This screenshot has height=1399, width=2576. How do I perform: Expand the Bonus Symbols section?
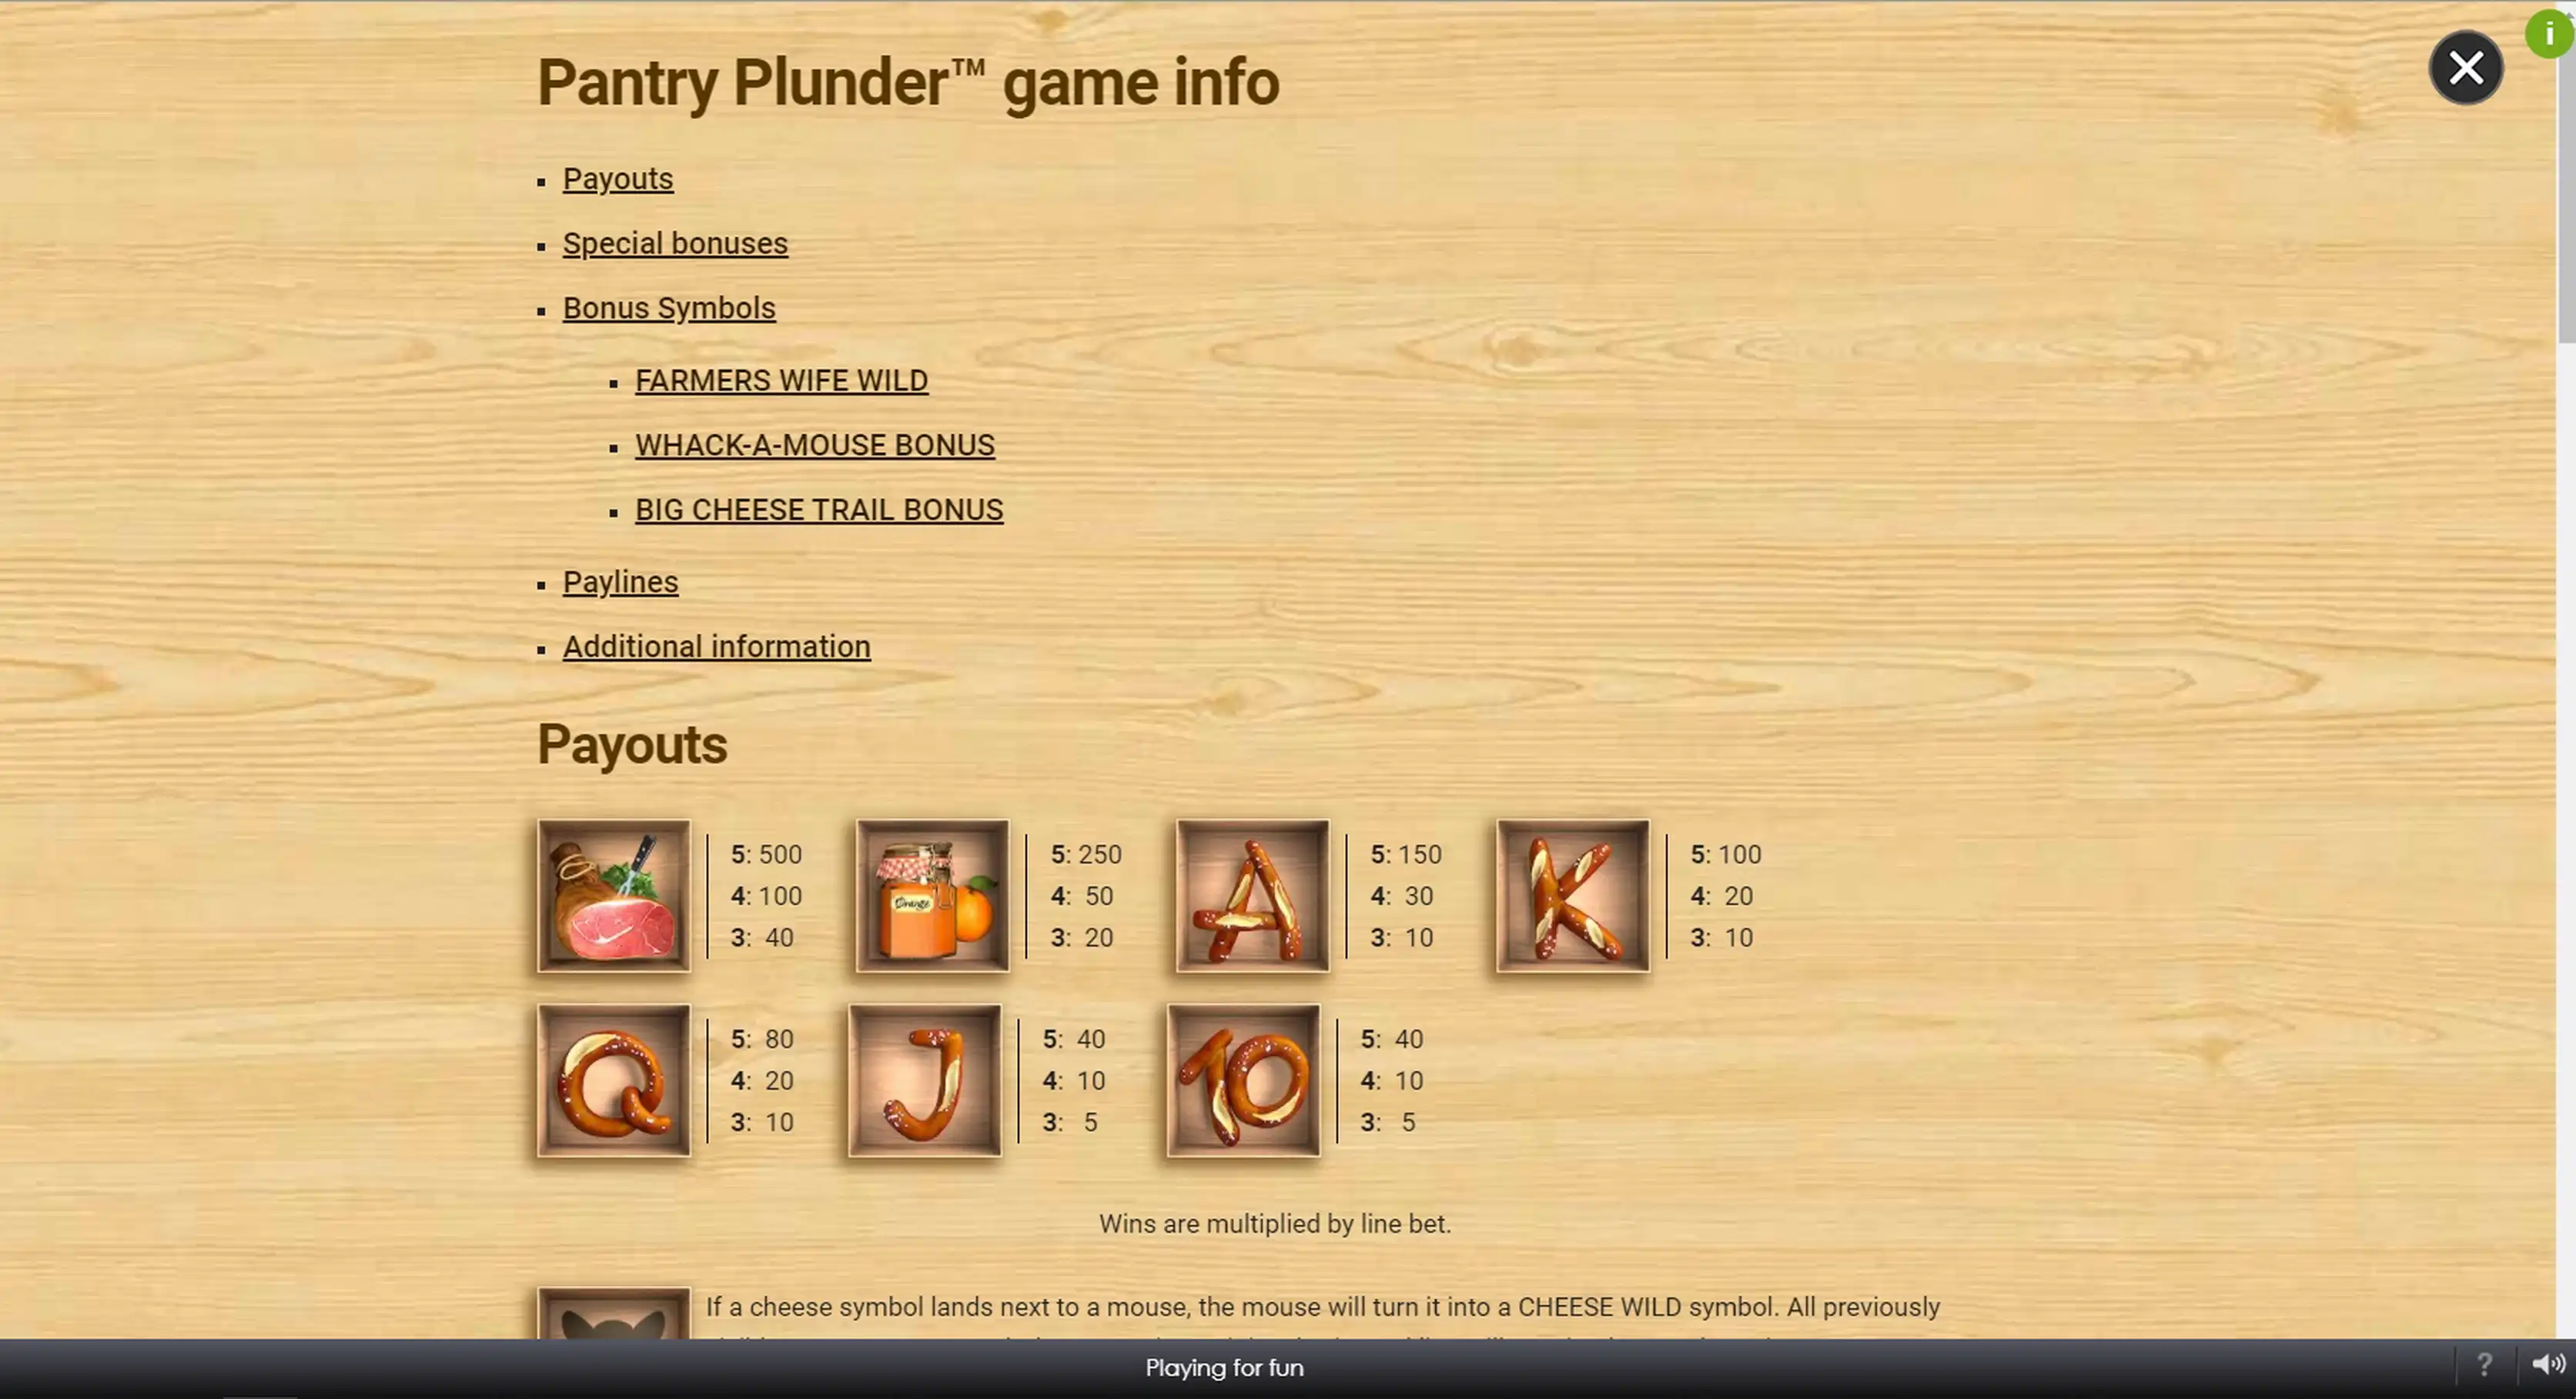click(x=668, y=309)
